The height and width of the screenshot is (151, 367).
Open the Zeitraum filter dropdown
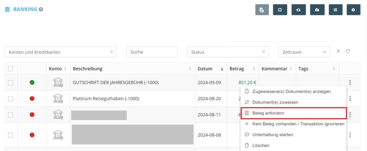coord(304,52)
